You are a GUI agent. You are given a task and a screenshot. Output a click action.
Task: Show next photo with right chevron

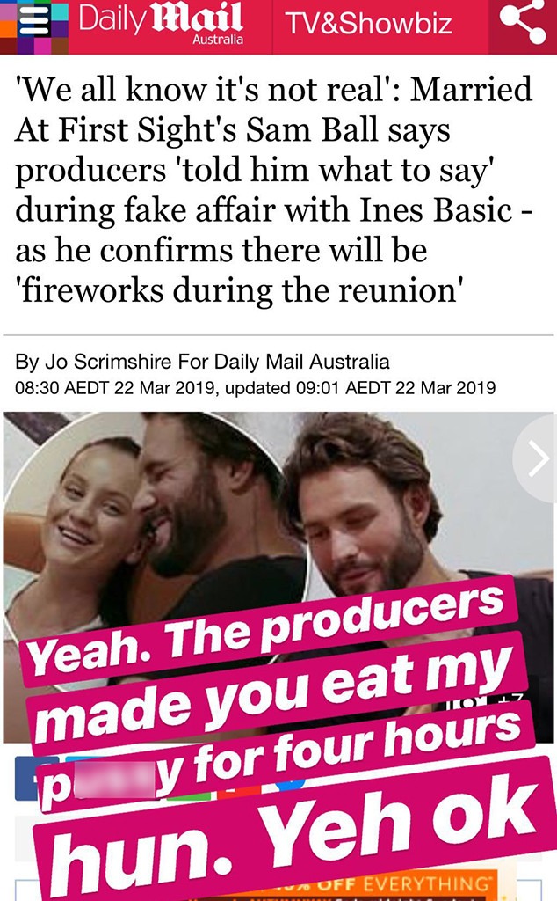pyautogui.click(x=538, y=458)
